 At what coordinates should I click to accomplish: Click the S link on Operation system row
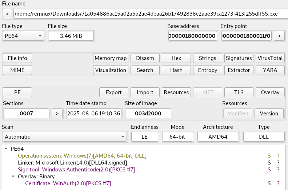coord(269,156)
